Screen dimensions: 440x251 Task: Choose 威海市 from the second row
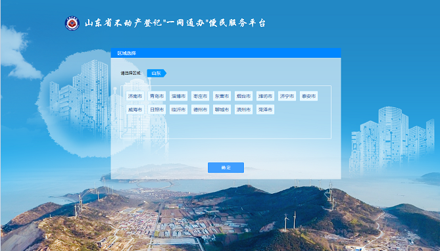coord(135,110)
